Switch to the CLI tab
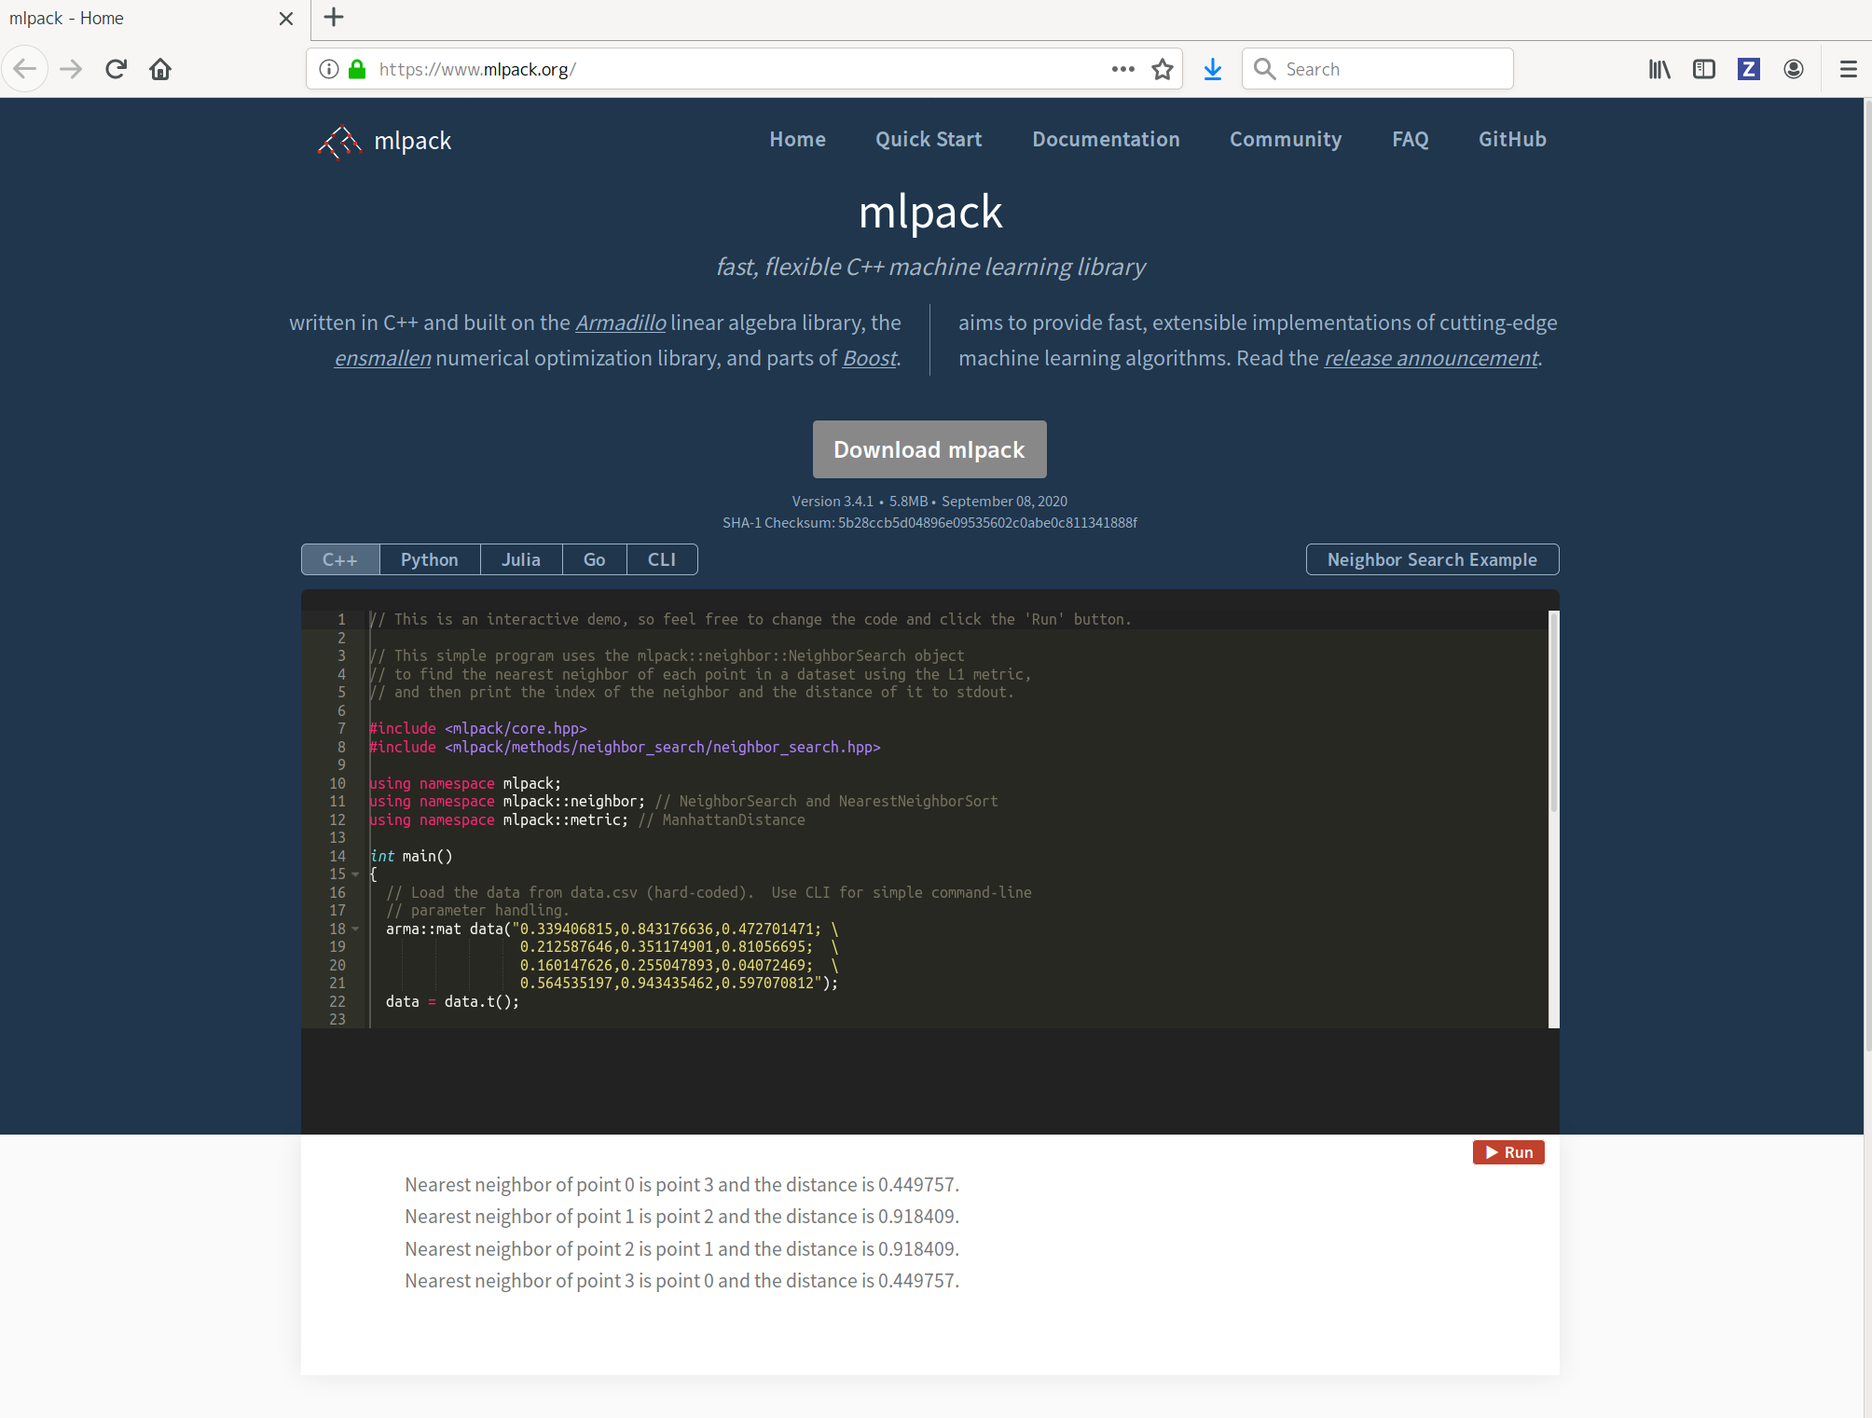This screenshot has width=1872, height=1418. [x=662, y=559]
